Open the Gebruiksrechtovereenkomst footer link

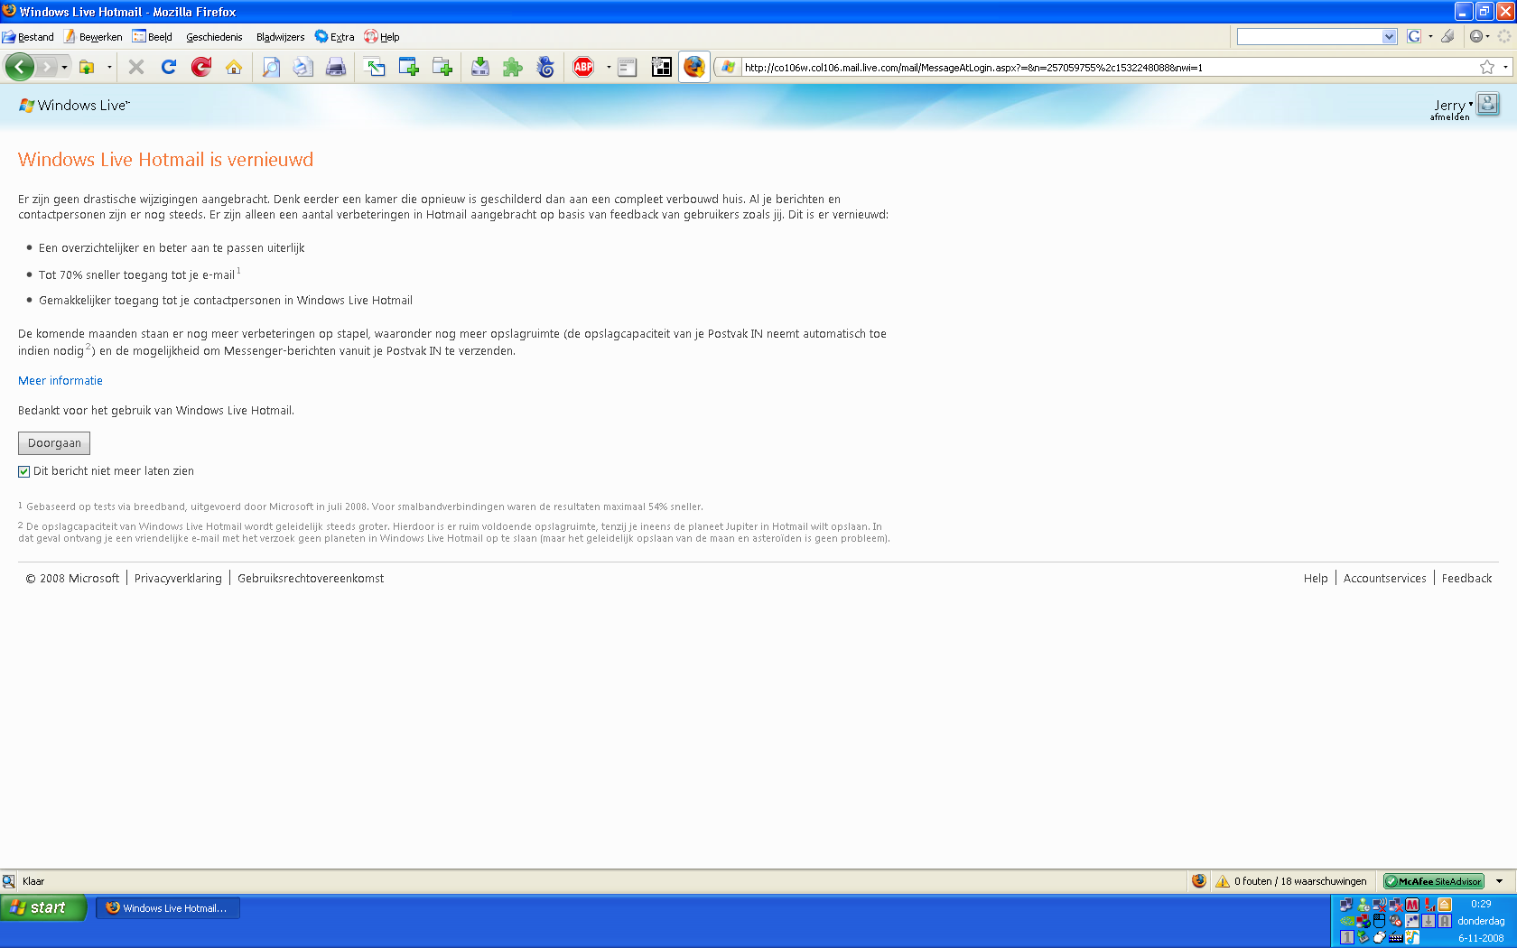click(311, 579)
